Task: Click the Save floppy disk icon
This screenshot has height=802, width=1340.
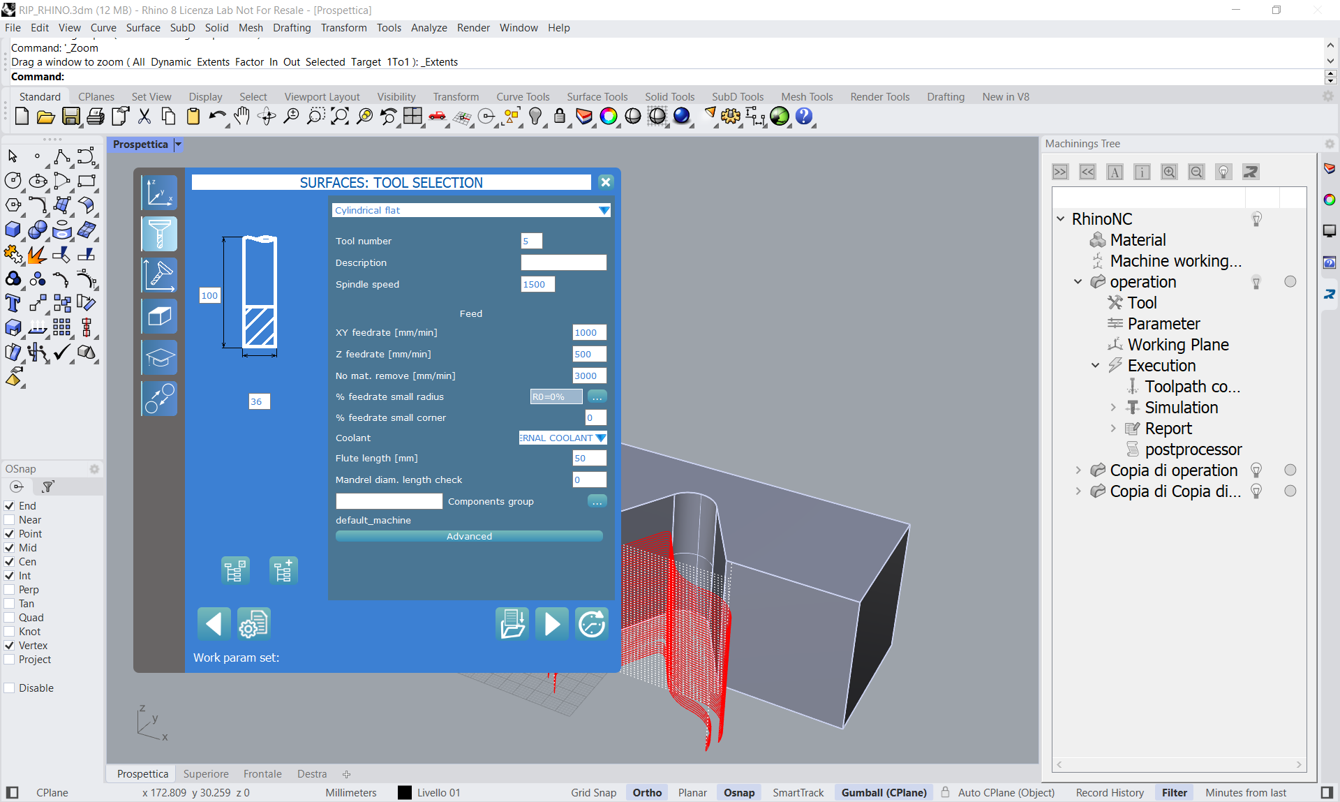Action: tap(70, 117)
